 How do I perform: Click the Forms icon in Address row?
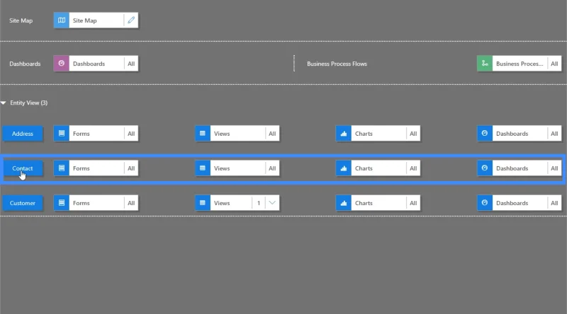pos(62,133)
